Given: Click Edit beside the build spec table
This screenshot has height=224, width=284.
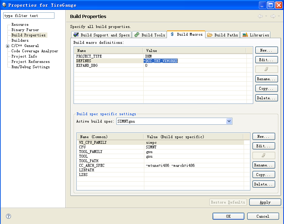Looking at the screenshot, I should pos(264,146).
